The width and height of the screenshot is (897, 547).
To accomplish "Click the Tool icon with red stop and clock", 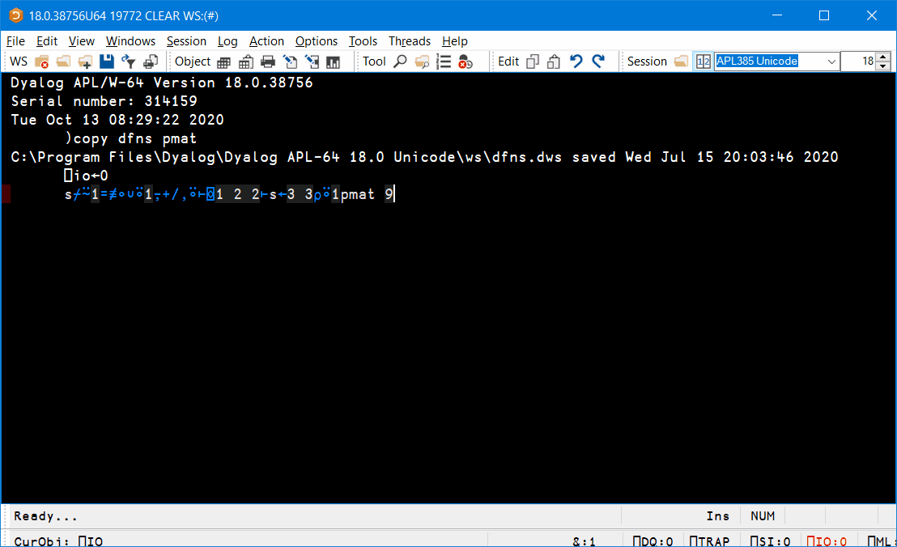I will click(x=466, y=61).
